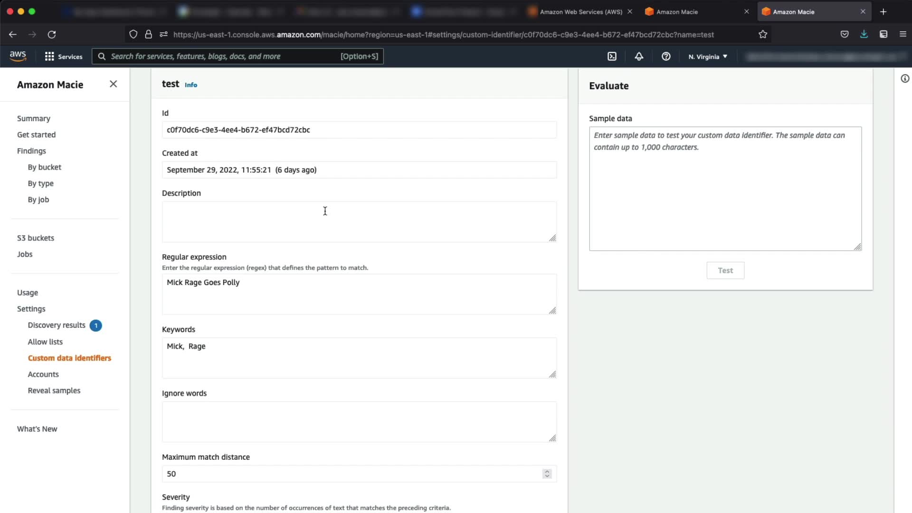
Task: Reload the page using the refresh icon
Action: pos(52,34)
